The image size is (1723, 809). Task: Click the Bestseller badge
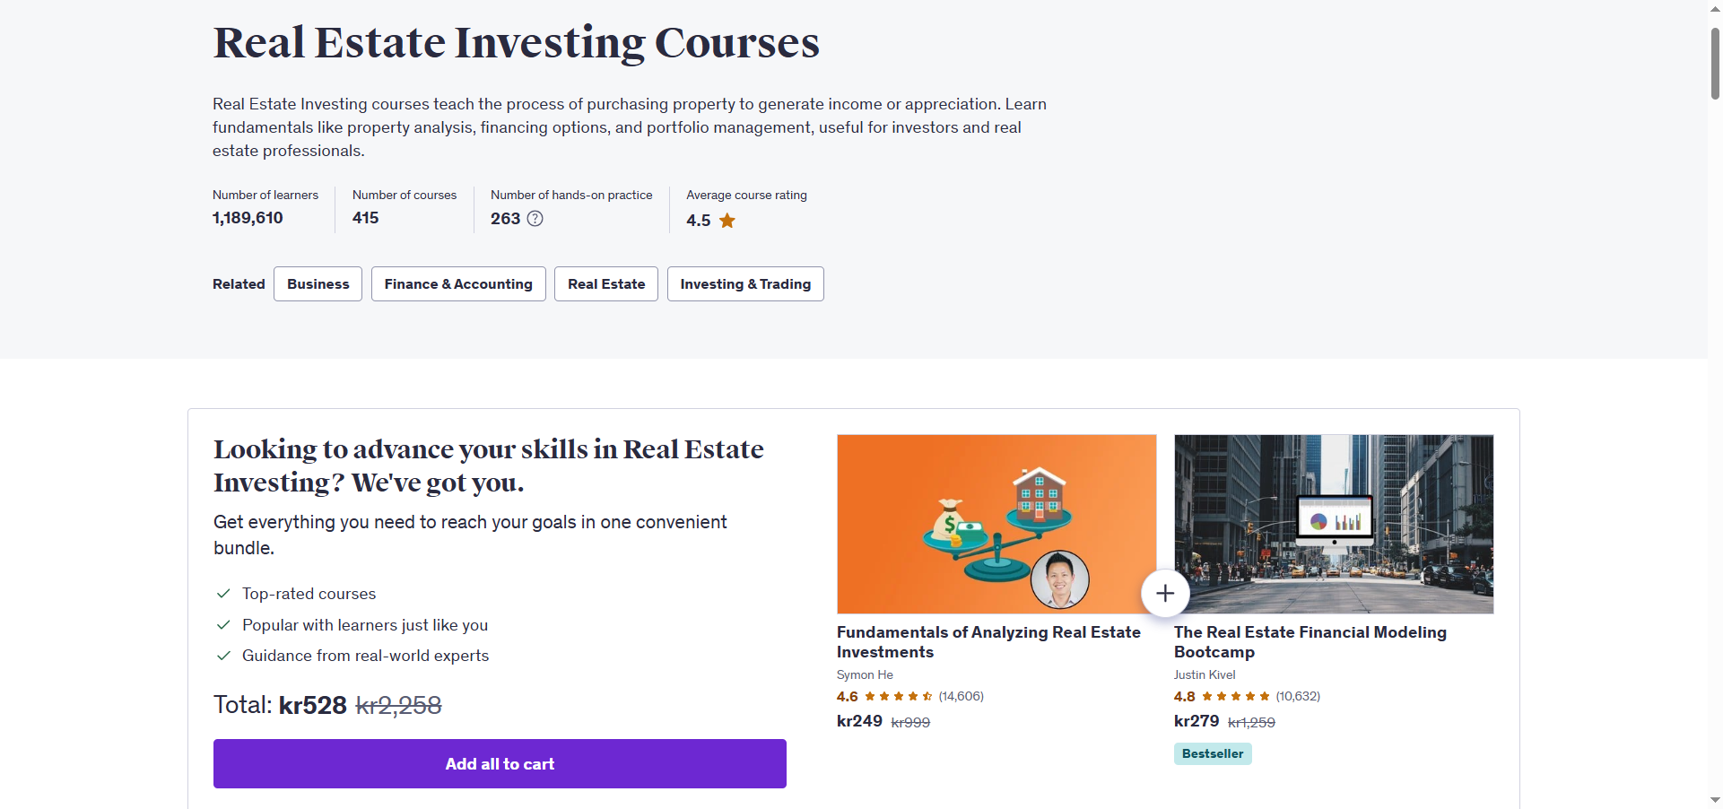point(1213,753)
